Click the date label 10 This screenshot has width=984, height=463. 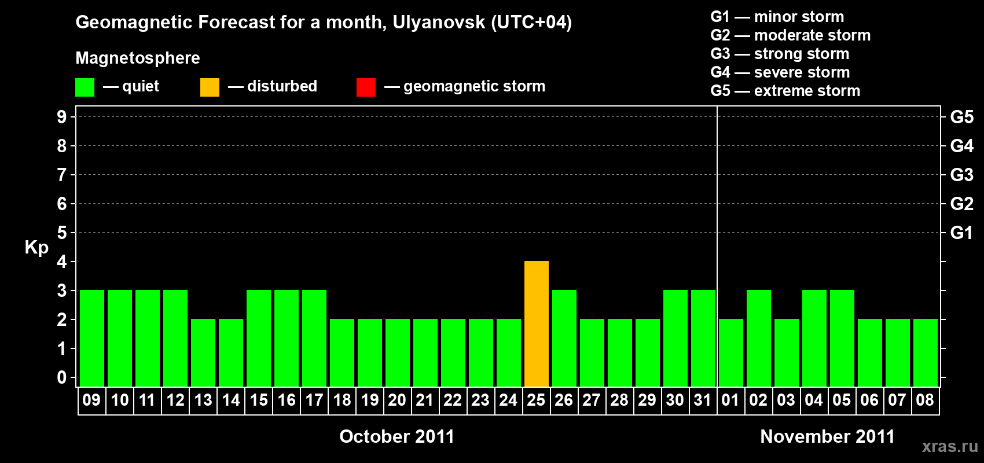tap(120, 400)
